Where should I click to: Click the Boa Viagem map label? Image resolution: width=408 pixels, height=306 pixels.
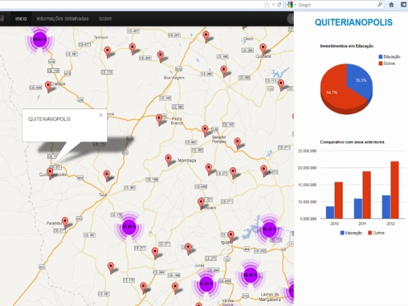[x=174, y=78]
